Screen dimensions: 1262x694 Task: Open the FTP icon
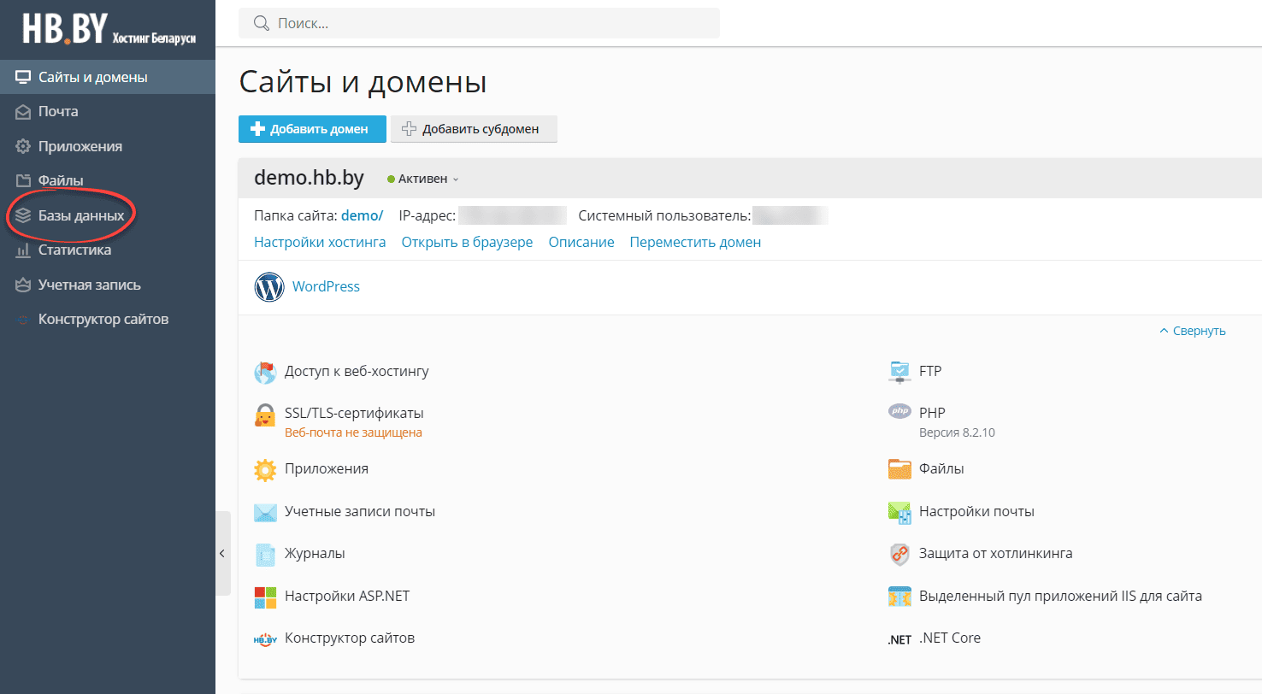point(900,372)
